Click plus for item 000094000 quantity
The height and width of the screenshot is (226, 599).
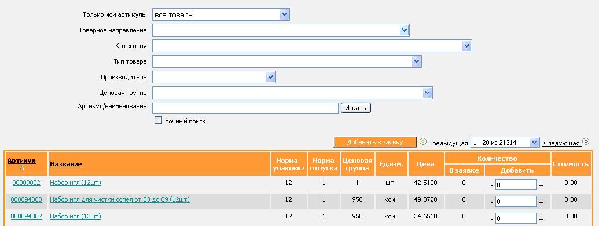pyautogui.click(x=541, y=203)
